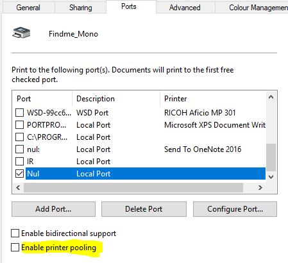Enable bidirectional support checkbox
This screenshot has width=288, height=263.
(x=15, y=233)
